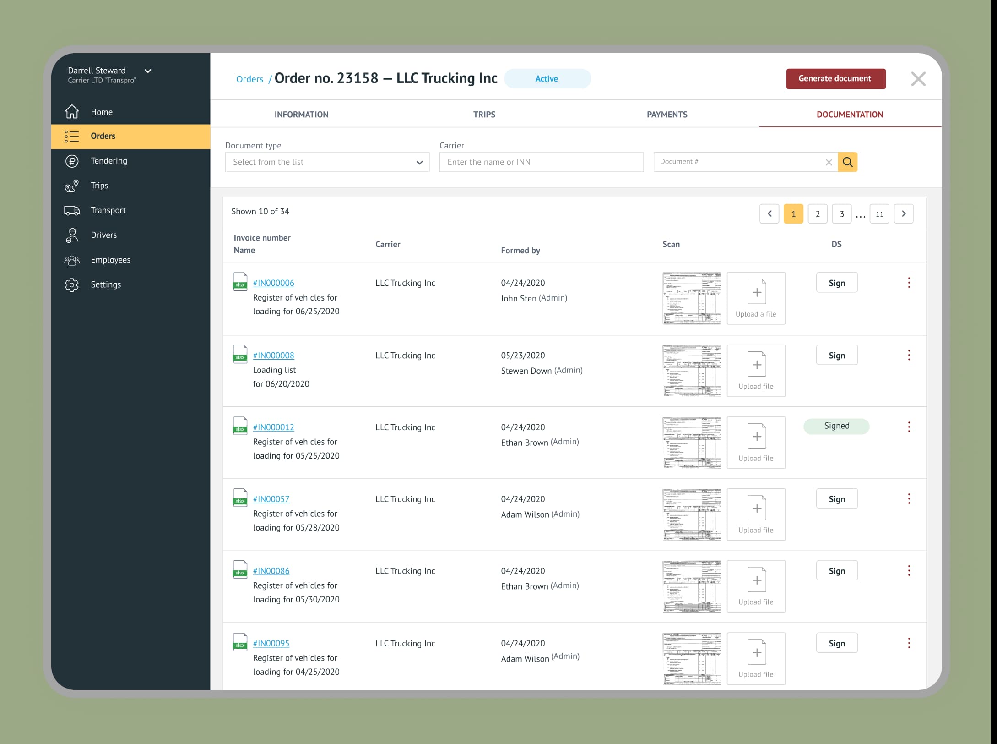The image size is (997, 744).
Task: Go to page 3
Action: point(842,213)
